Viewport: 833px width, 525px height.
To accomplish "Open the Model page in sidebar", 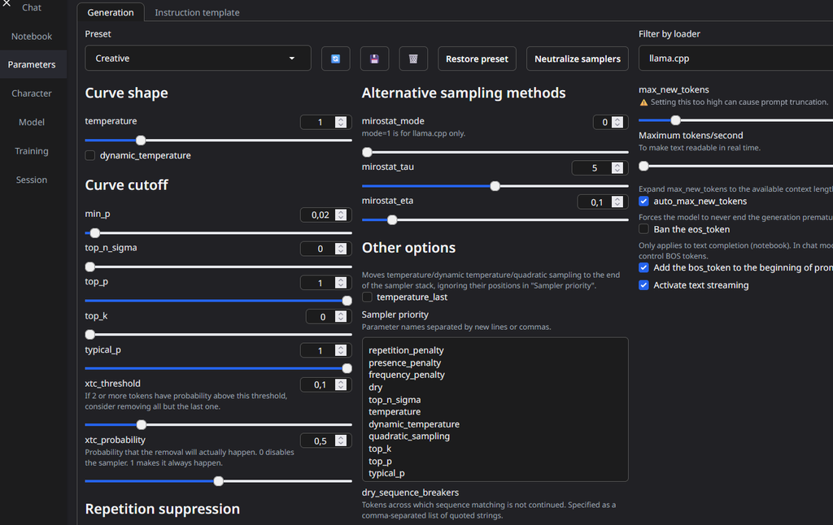I will click(32, 122).
